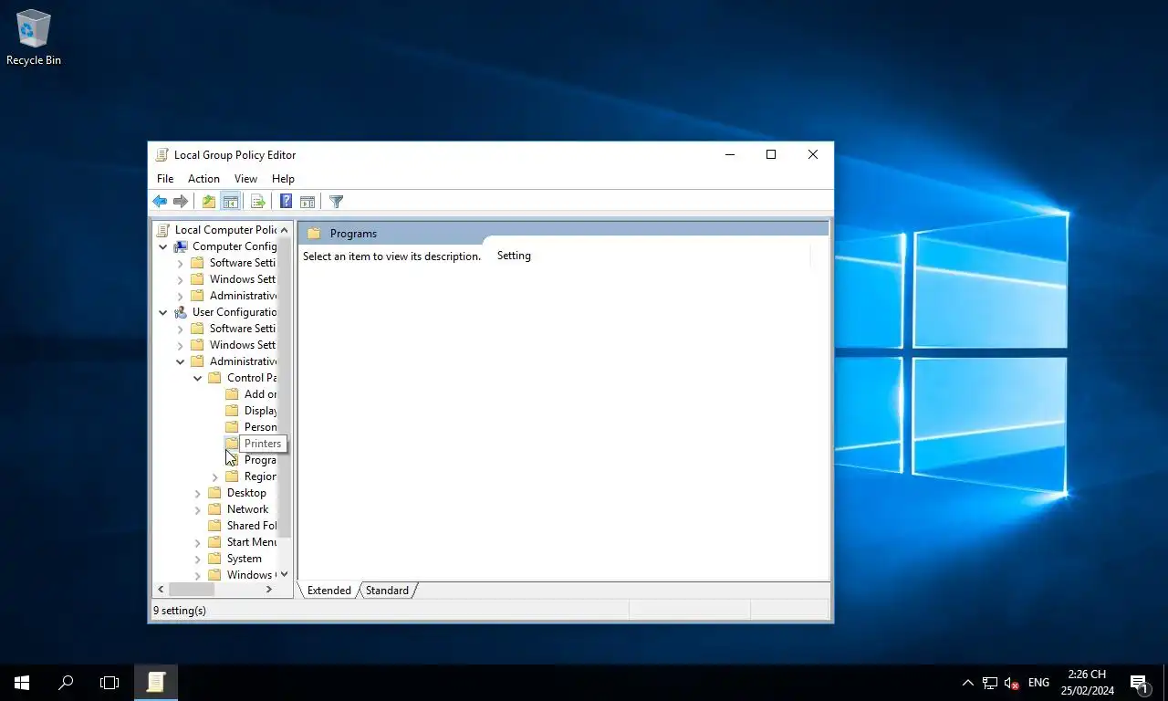
Task: Collapse the User Configuration node
Action: tap(163, 312)
